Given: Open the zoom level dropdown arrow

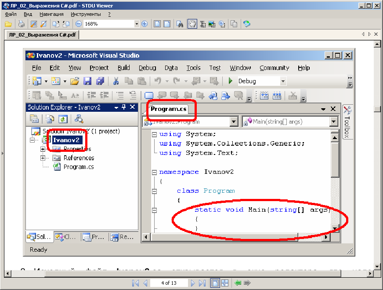Looking at the screenshot, I should coord(137,24).
